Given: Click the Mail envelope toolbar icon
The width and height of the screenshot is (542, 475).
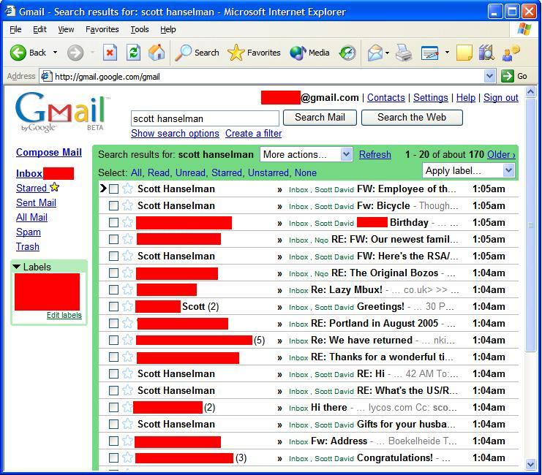Looking at the screenshot, I should tap(375, 53).
